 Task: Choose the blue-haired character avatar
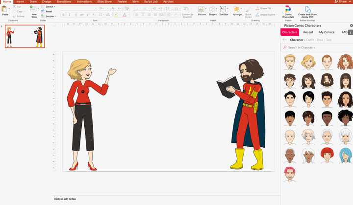(346, 155)
